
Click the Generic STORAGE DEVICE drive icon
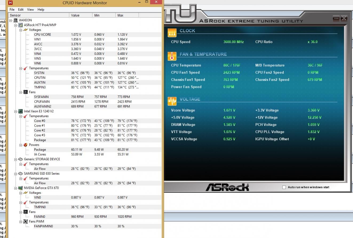tap(21, 159)
